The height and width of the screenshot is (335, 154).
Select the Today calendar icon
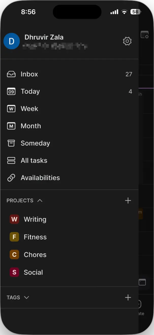pos(11,91)
